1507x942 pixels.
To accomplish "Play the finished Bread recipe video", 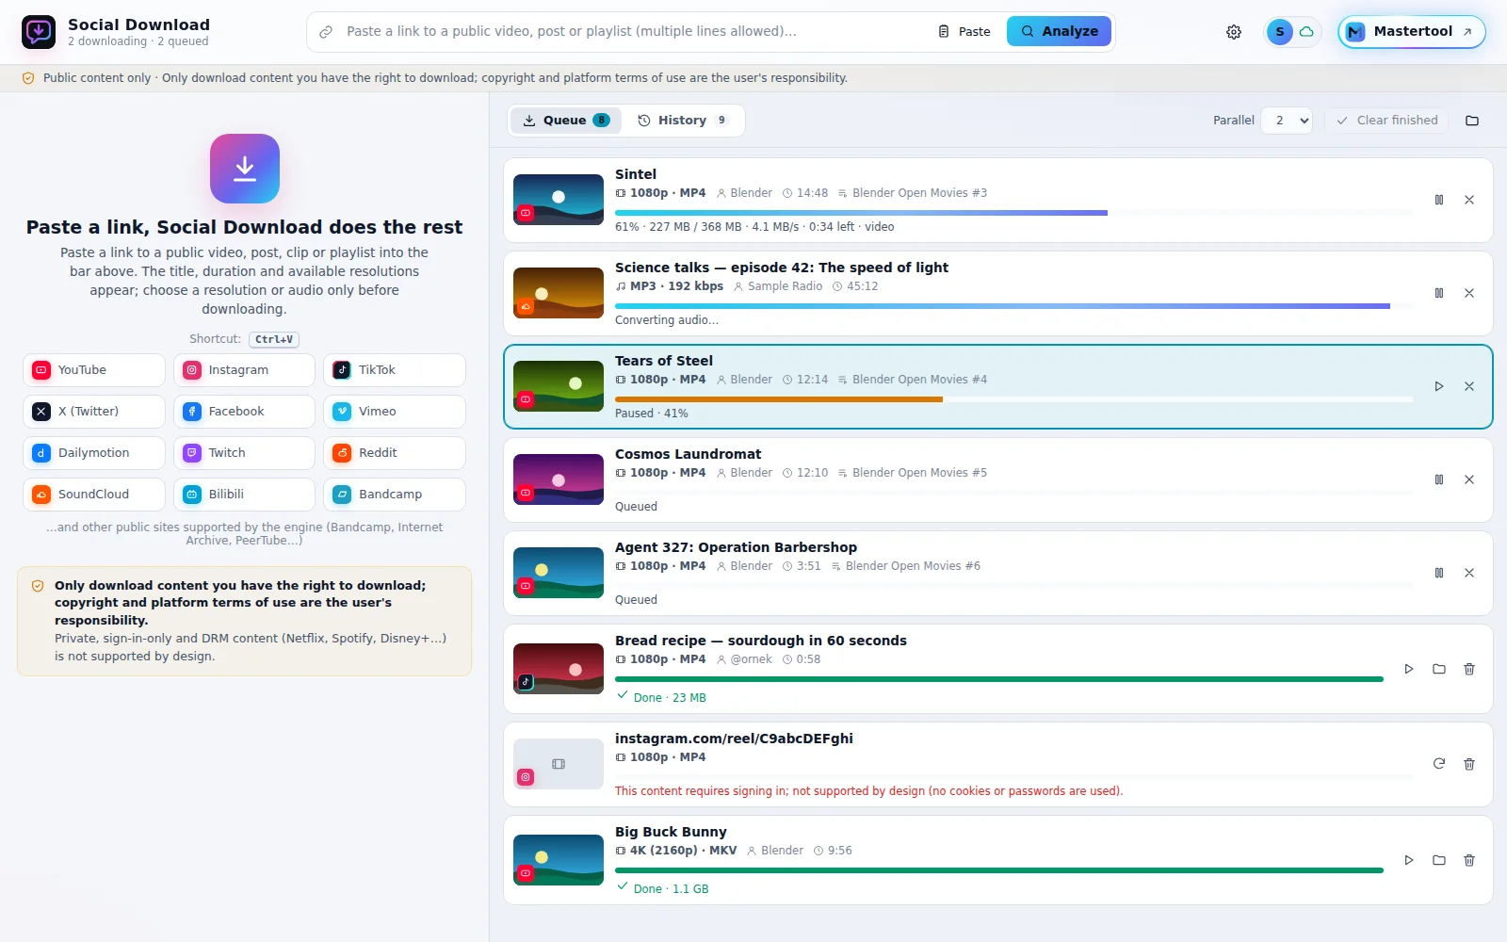I will point(1409,669).
